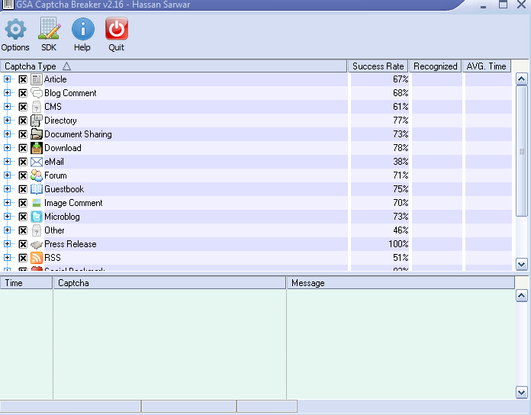Click the Captcha column header in log
This screenshot has width=531, height=415.
pyautogui.click(x=169, y=283)
